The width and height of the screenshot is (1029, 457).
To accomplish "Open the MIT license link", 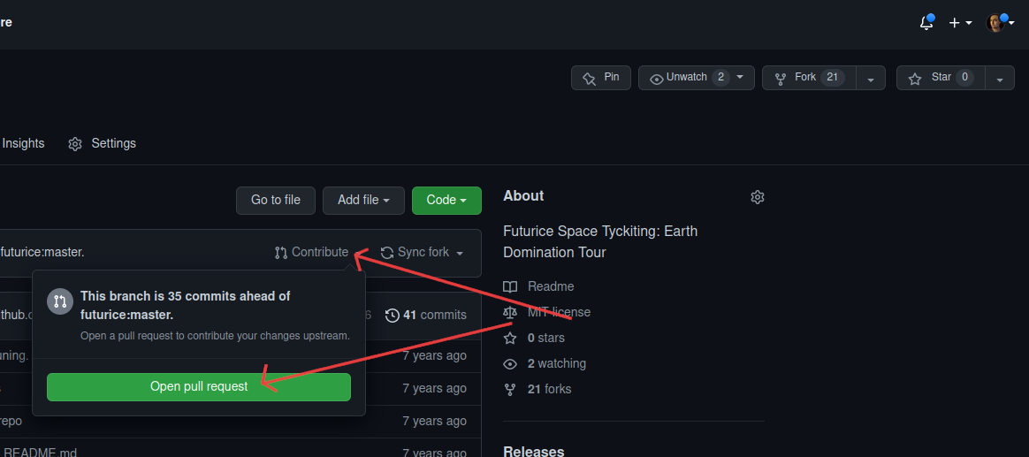I will click(547, 312).
